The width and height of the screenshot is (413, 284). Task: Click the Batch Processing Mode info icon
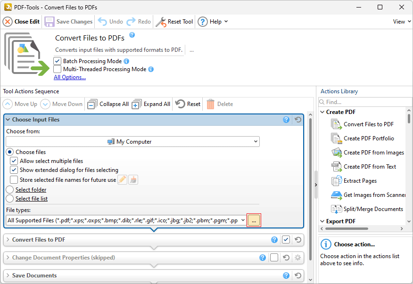click(x=126, y=61)
